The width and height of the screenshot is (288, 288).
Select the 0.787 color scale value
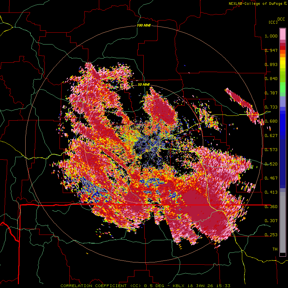pyautogui.click(x=271, y=93)
